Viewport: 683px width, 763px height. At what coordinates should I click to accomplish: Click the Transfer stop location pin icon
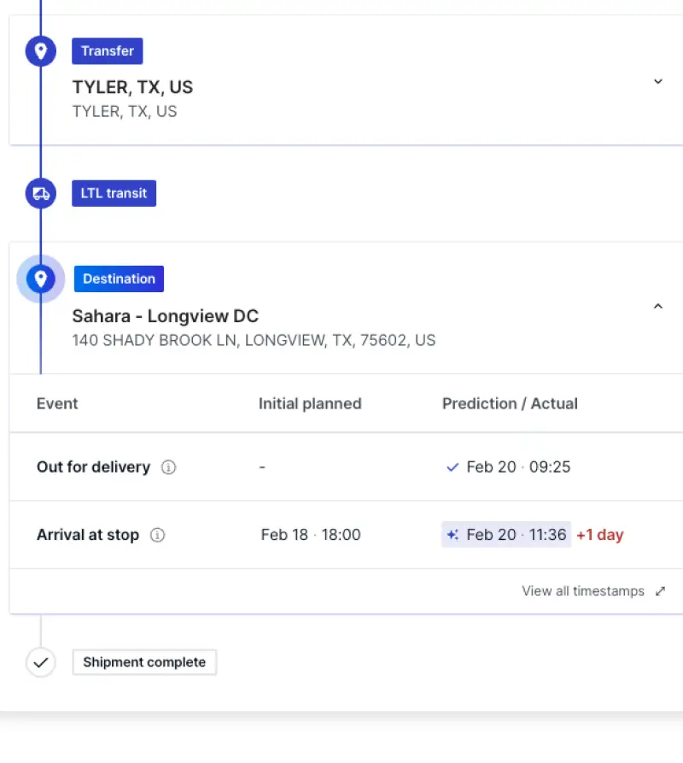41,51
